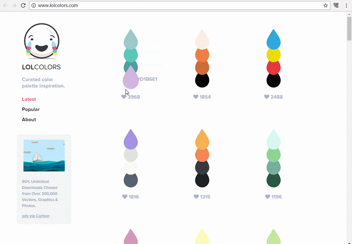Select the slate gray drop in 1816 palette
The image size is (352, 244).
(131, 180)
